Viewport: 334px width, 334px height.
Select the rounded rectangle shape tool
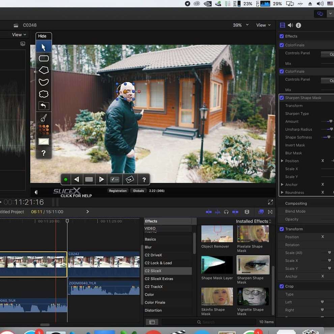44,58
